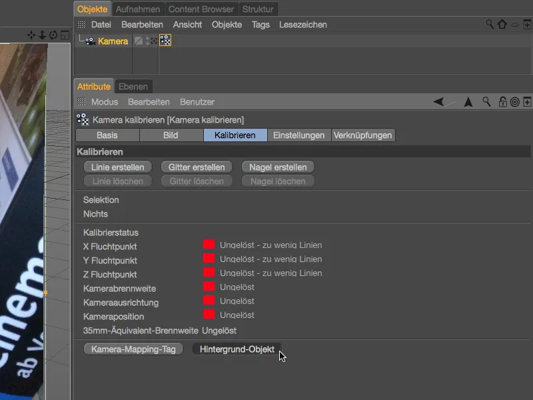
Task: Click Gitter löschen button
Action: [197, 181]
